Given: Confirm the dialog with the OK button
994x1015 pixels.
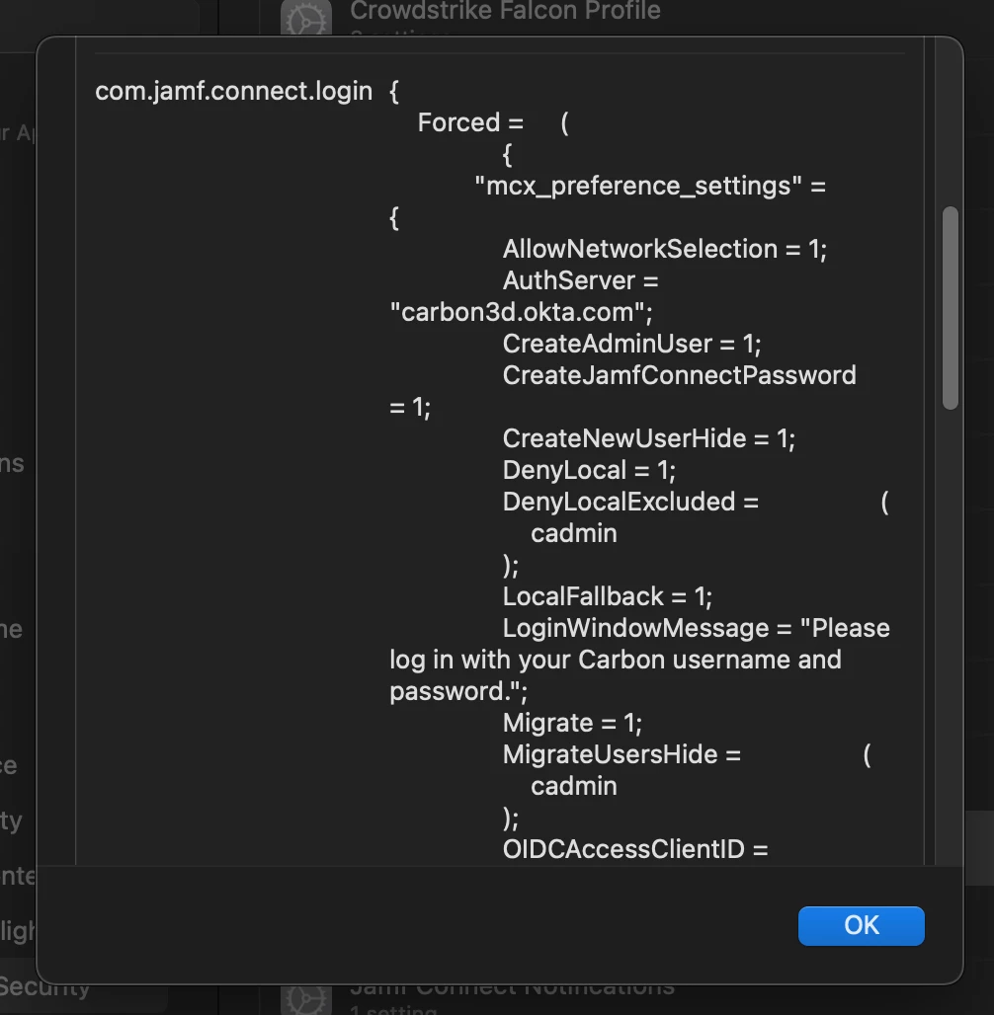Looking at the screenshot, I should 861,926.
